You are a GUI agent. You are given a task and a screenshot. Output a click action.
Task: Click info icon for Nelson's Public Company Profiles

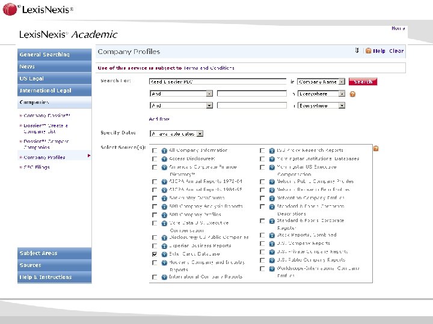pyautogui.click(x=272, y=182)
